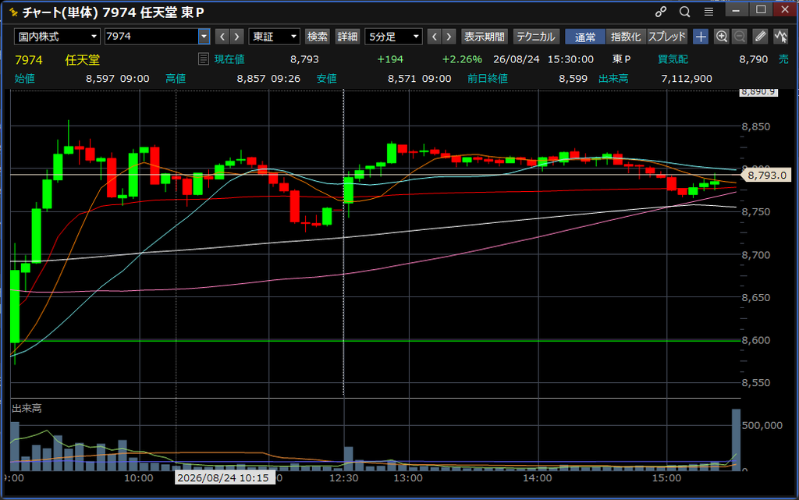Open the hamburger menu in title bar
Viewport: 799px width, 500px height.
click(x=708, y=12)
